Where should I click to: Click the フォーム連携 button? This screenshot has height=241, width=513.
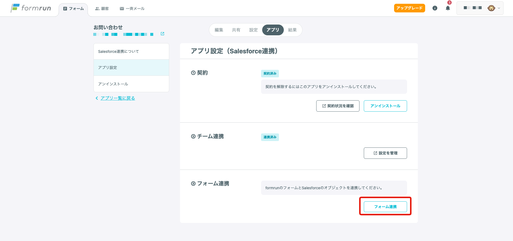[x=385, y=207]
